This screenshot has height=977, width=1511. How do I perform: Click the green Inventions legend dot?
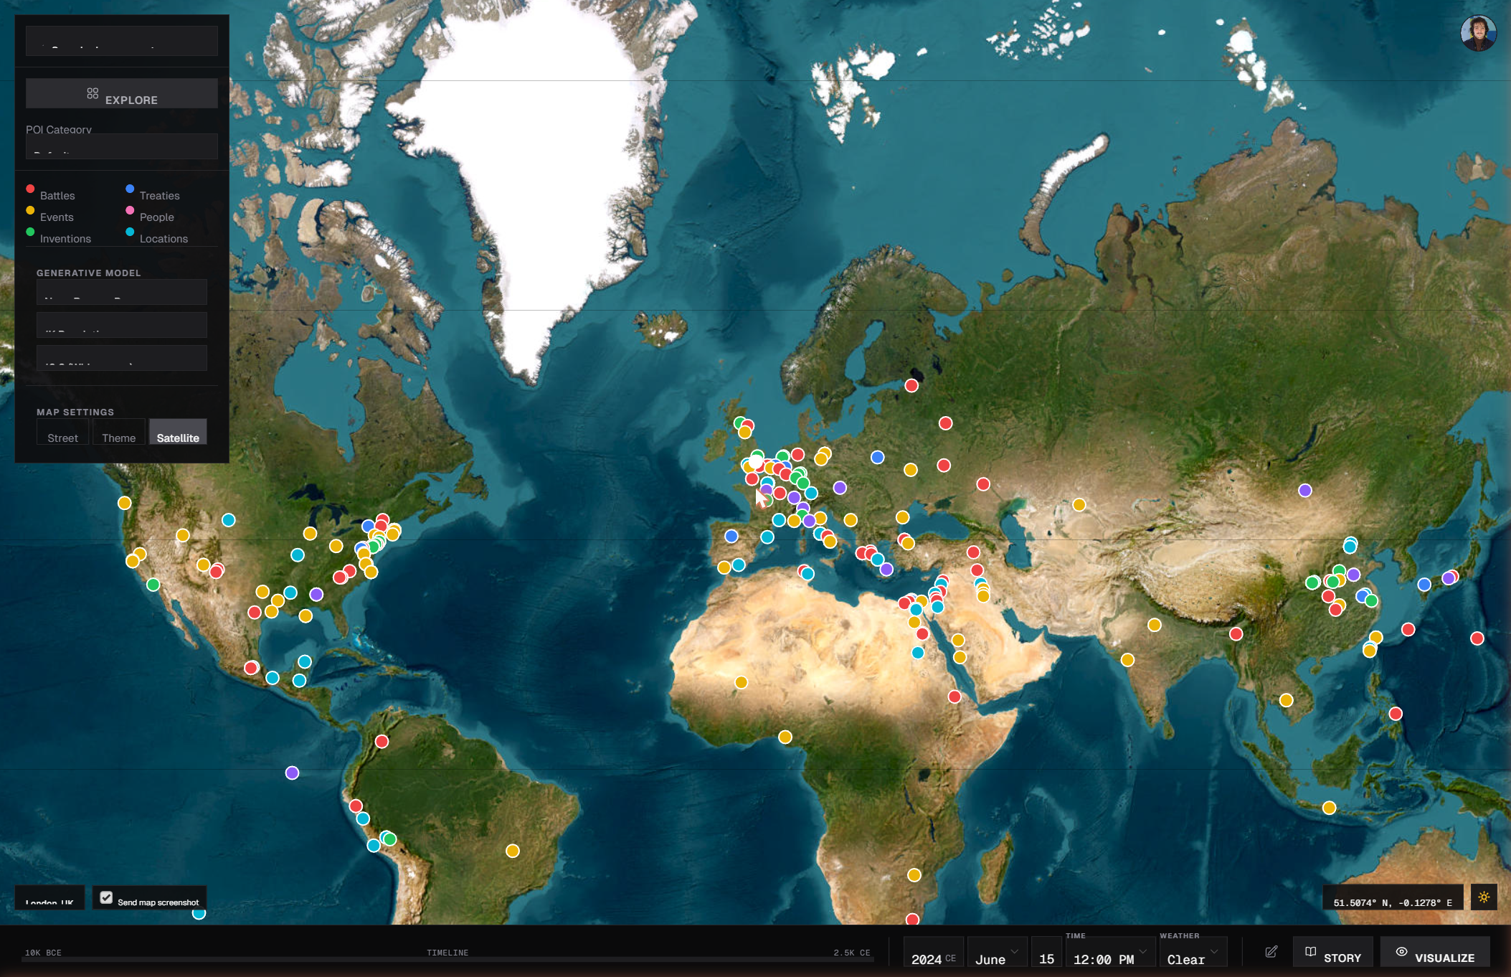(30, 232)
